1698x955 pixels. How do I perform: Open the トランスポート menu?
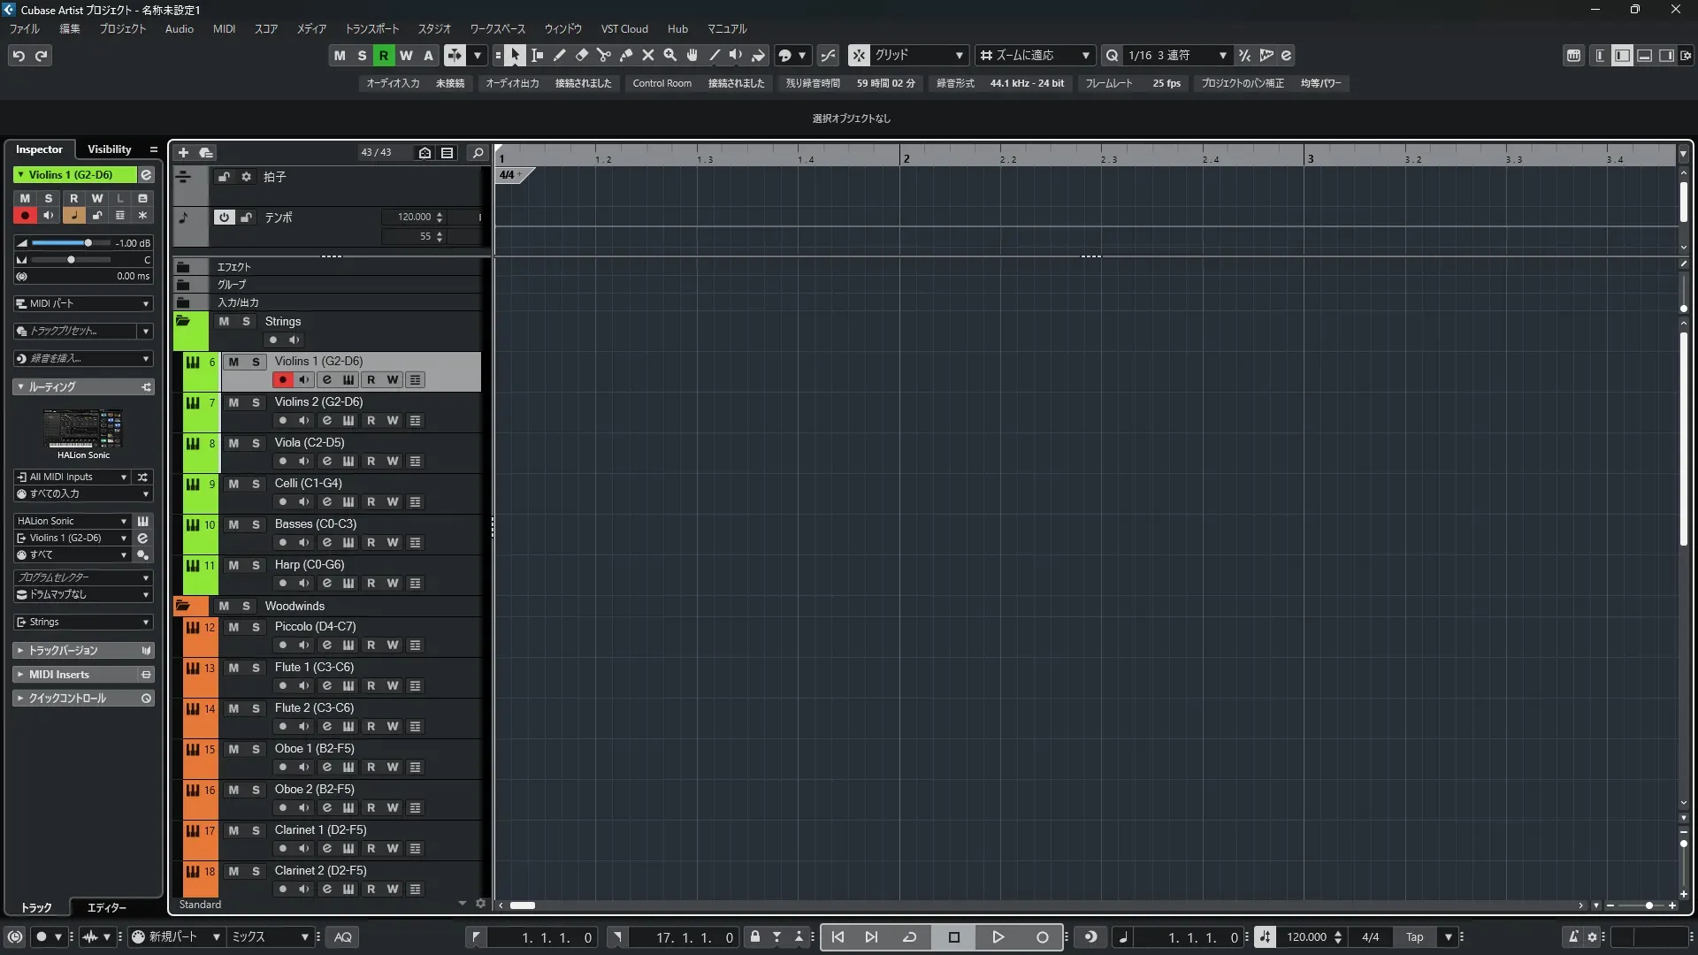pos(371,28)
